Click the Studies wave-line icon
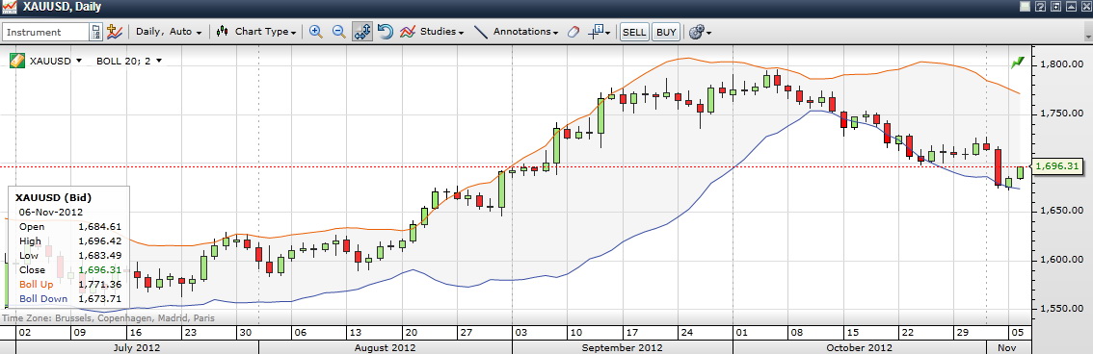 (x=408, y=32)
